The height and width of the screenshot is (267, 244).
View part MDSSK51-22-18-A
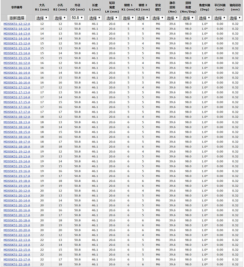pos(17,265)
